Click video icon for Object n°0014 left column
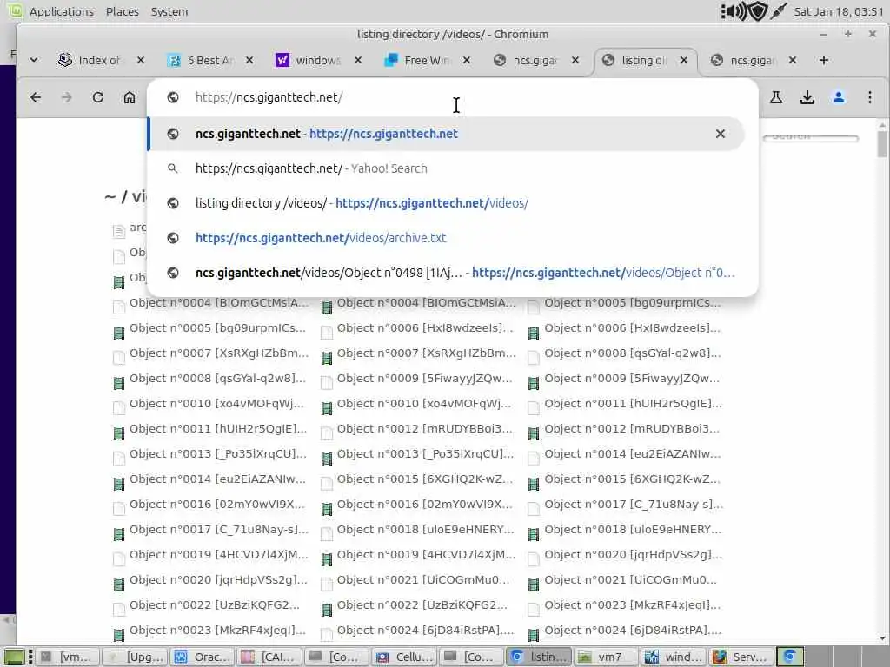 (x=118, y=484)
